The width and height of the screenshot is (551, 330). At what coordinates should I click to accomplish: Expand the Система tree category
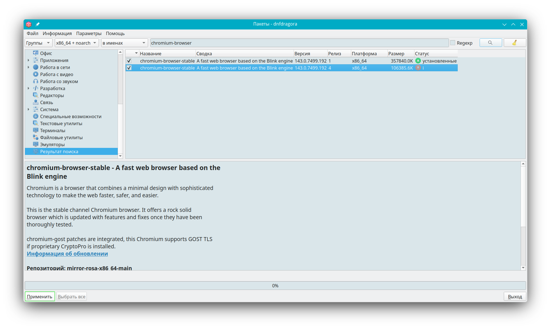point(28,109)
